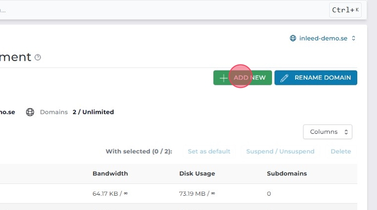
Task: Click the globe icon next to Domains
Action: tap(30, 112)
